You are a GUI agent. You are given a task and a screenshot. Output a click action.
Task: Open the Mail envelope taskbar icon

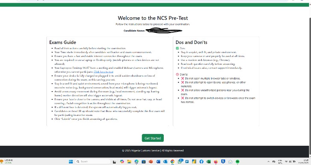[x=230, y=162]
